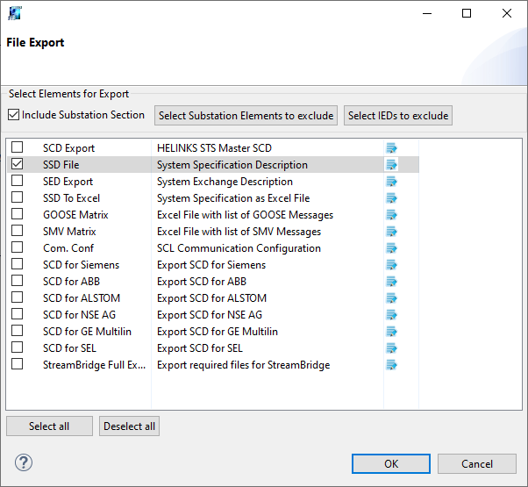Click export icon in SSD File row
Viewport: 528px width, 487px height.
coord(391,165)
